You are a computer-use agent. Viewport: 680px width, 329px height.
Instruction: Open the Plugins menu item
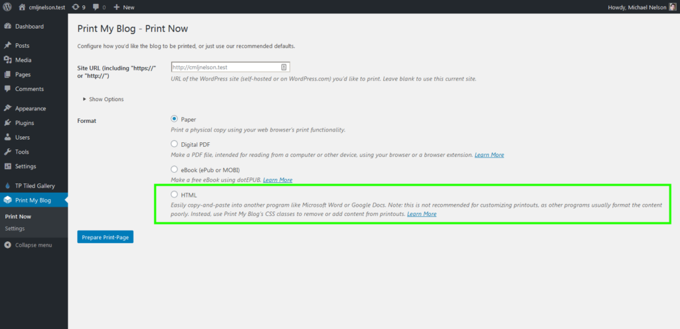[x=25, y=123]
